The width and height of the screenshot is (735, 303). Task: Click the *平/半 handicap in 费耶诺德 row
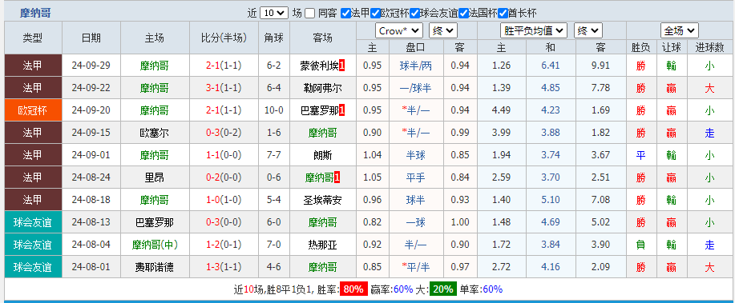415,267
